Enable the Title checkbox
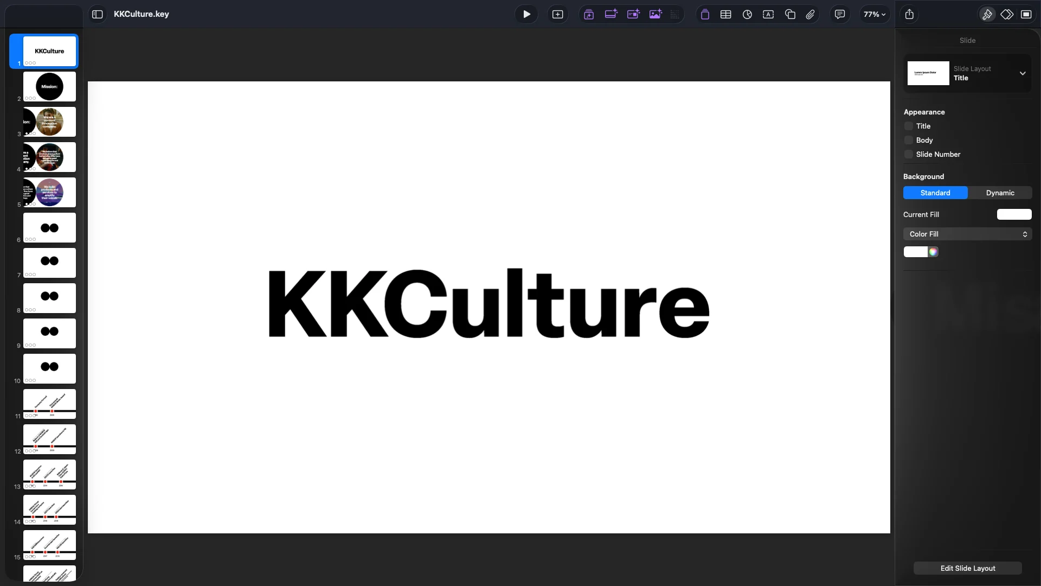 pyautogui.click(x=909, y=126)
